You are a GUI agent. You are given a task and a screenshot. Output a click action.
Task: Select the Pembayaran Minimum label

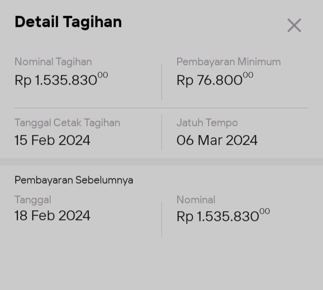point(228,62)
